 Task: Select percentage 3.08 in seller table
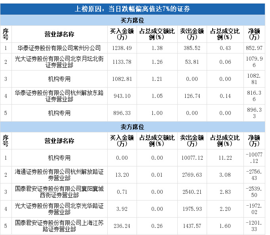pyautogui.click(x=225, y=175)
